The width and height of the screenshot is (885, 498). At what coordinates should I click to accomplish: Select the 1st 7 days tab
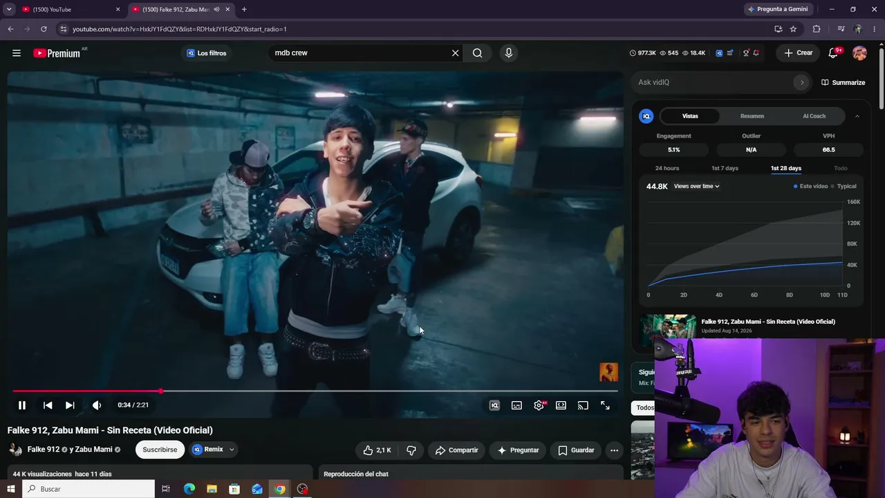pyautogui.click(x=725, y=168)
